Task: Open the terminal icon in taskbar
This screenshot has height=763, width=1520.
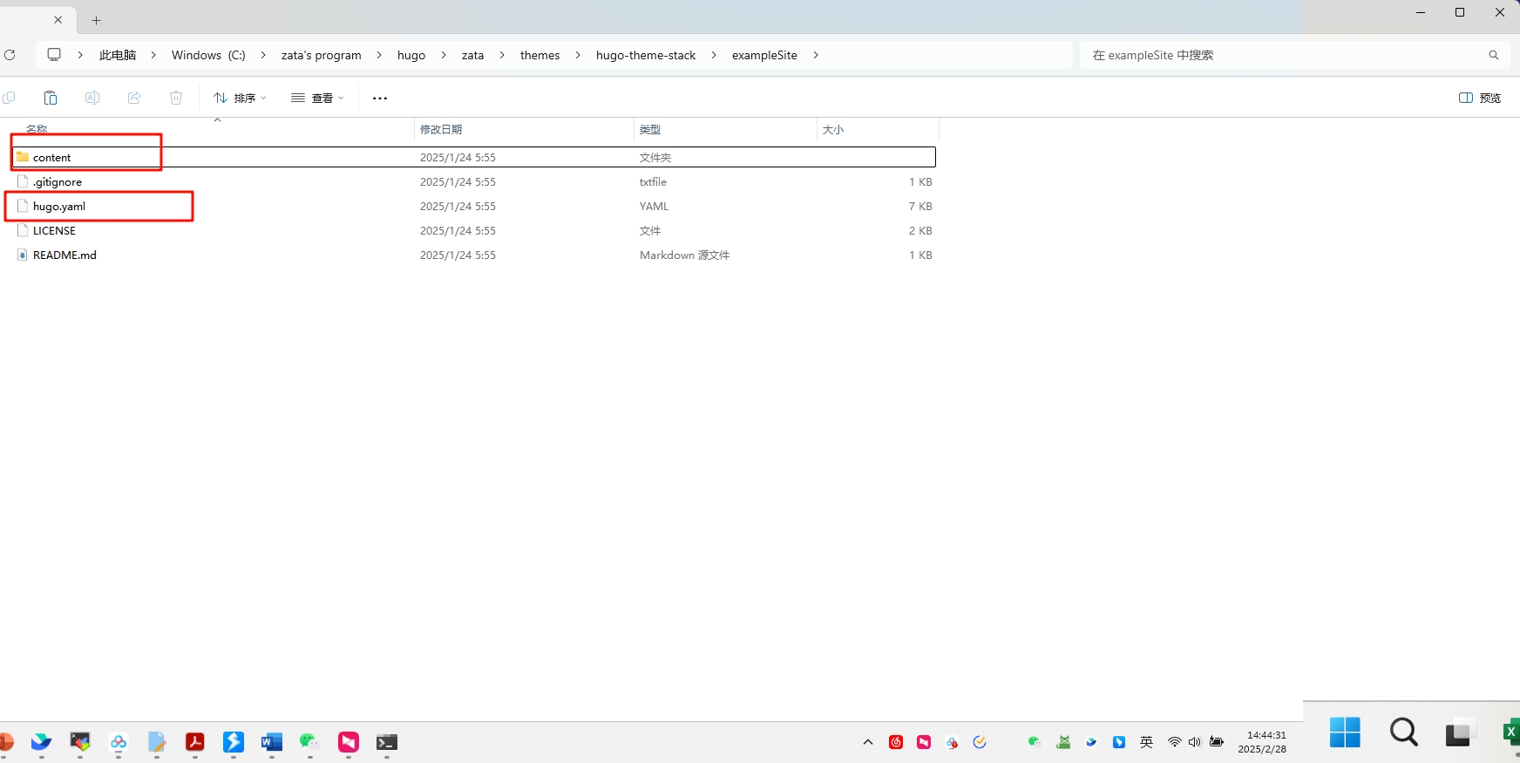Action: click(387, 742)
